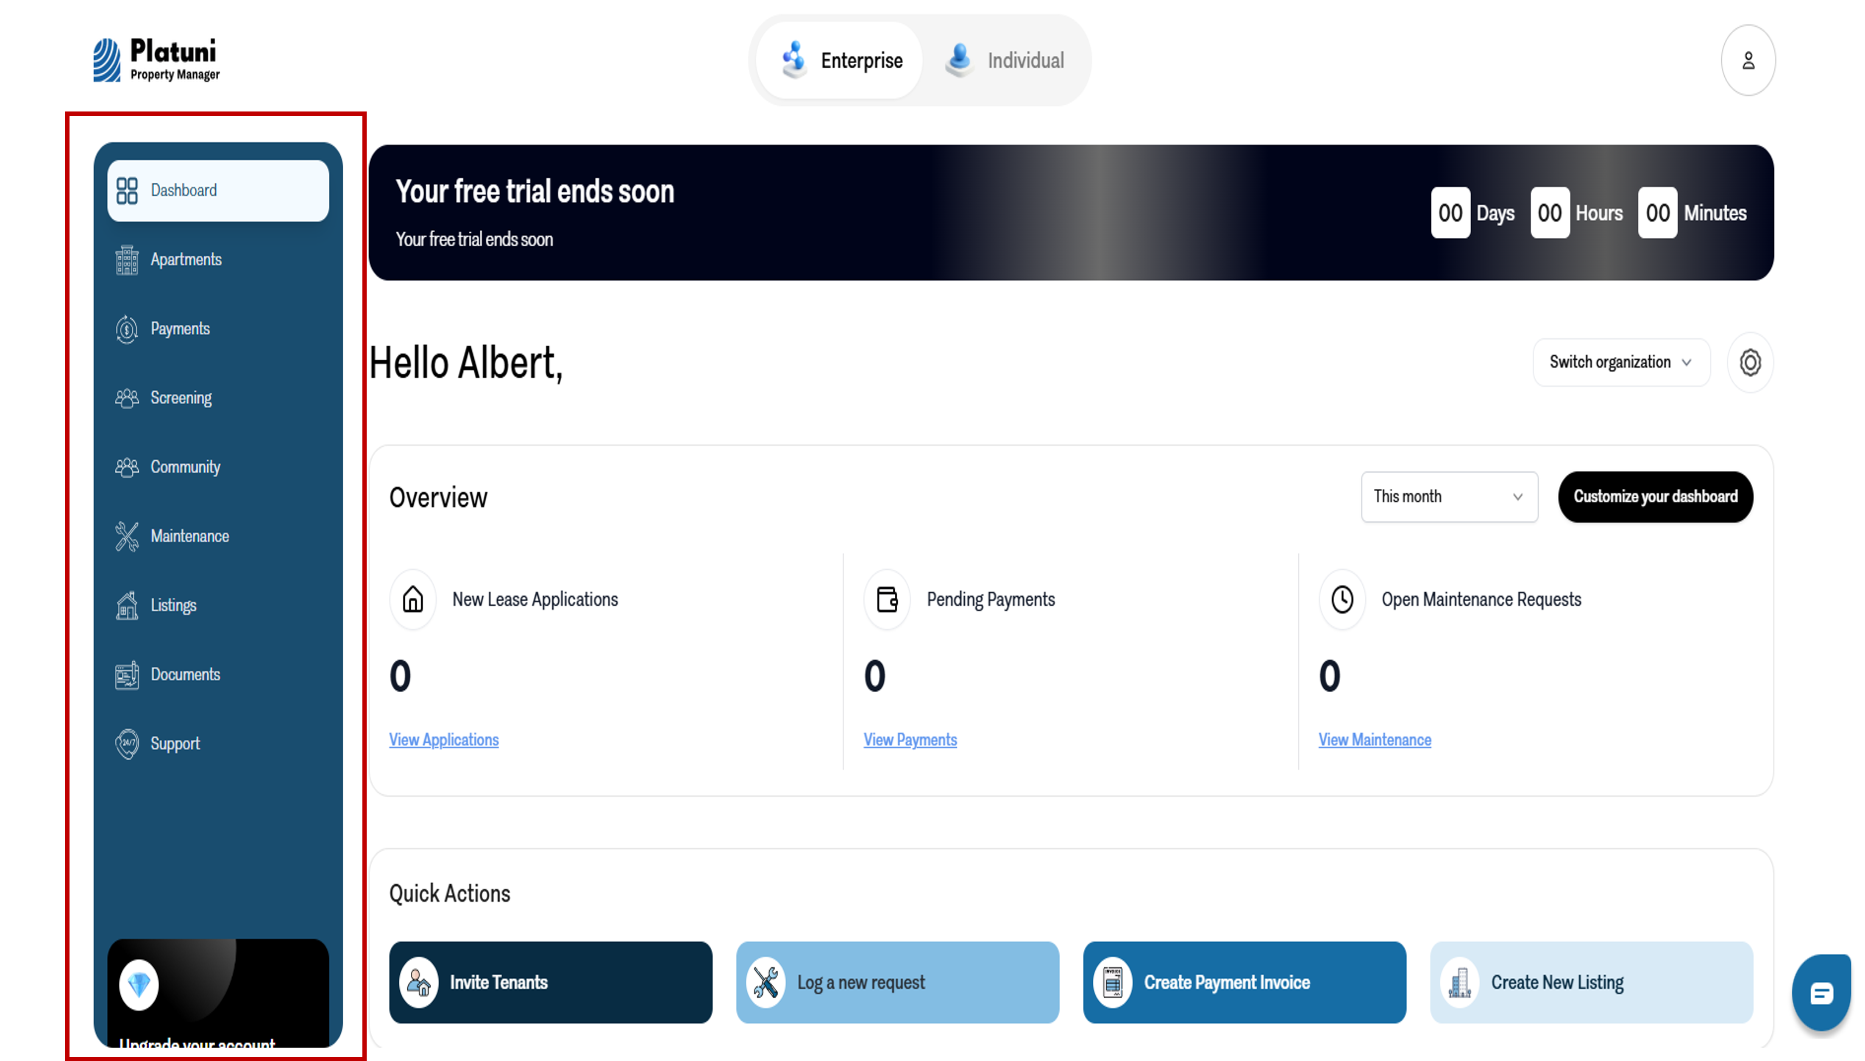
Task: Click the View Applications link
Action: [x=444, y=740]
